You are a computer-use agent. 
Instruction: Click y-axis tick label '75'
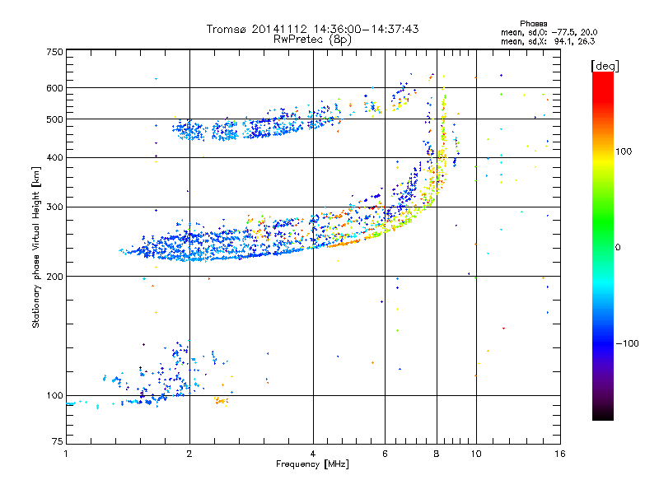point(58,441)
